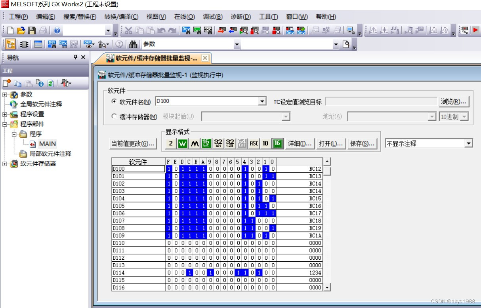Open the 工程 menu
Image resolution: width=481 pixels, height=308 pixels.
click(x=18, y=17)
